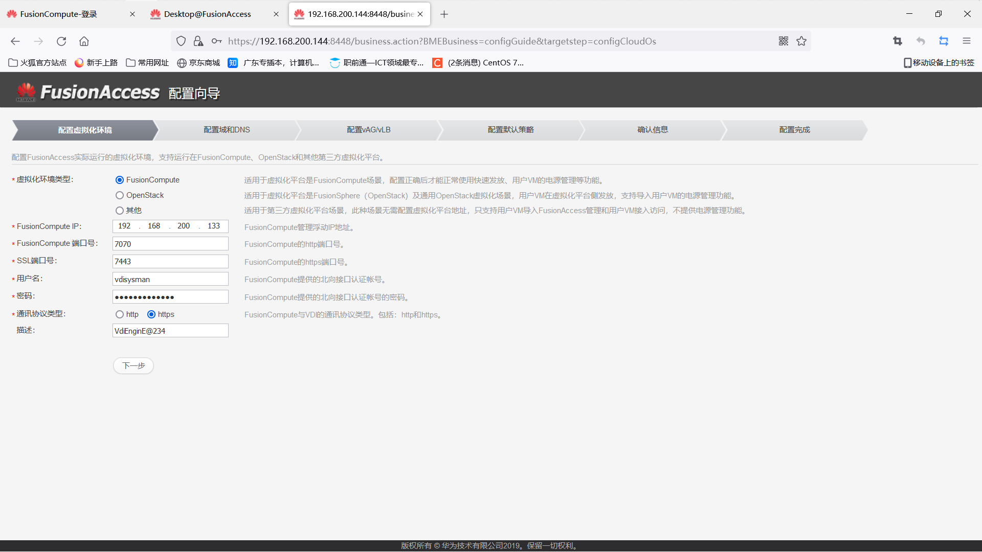Expand the 常用网址 bookmarks folder
982x552 pixels.
(x=147, y=62)
